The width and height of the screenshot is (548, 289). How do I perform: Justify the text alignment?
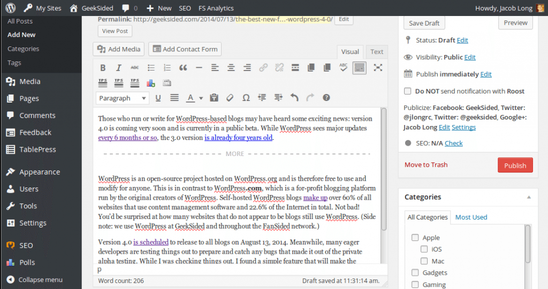(x=174, y=98)
